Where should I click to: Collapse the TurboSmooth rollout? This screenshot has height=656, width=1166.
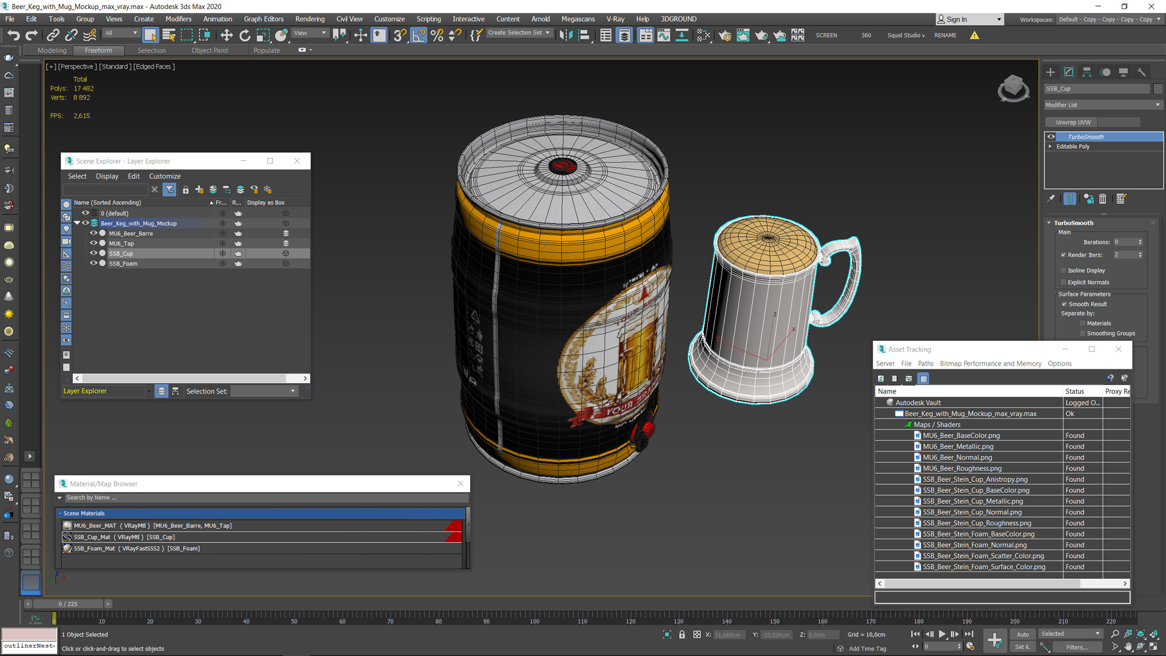tap(1049, 223)
